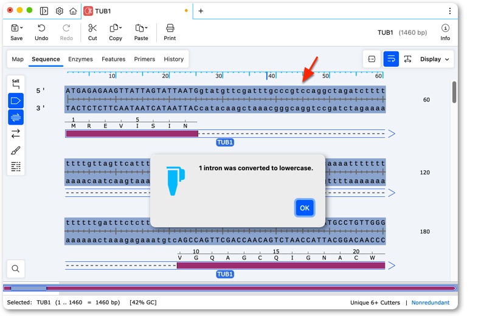
Task: Select the Sequence tab
Action: pos(46,59)
